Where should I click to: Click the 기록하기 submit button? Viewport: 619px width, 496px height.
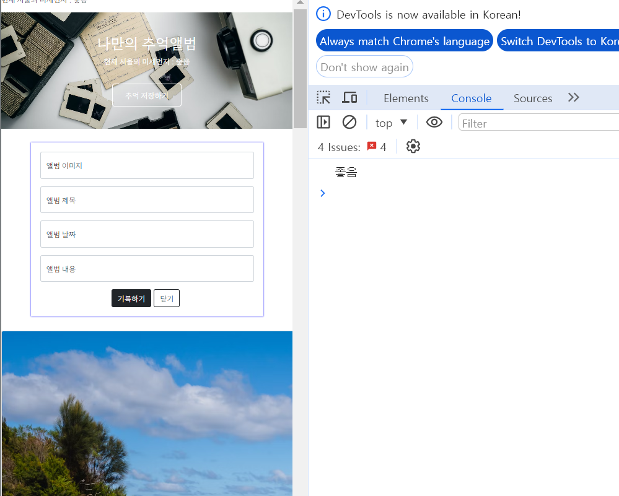[131, 298]
